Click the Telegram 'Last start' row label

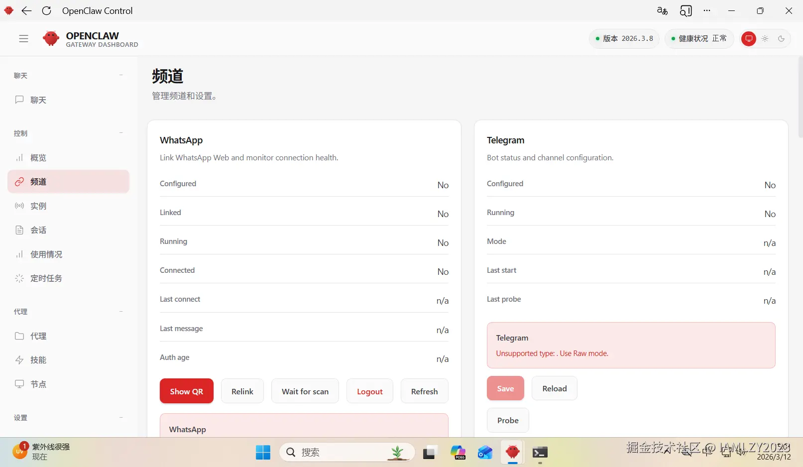pyautogui.click(x=501, y=270)
